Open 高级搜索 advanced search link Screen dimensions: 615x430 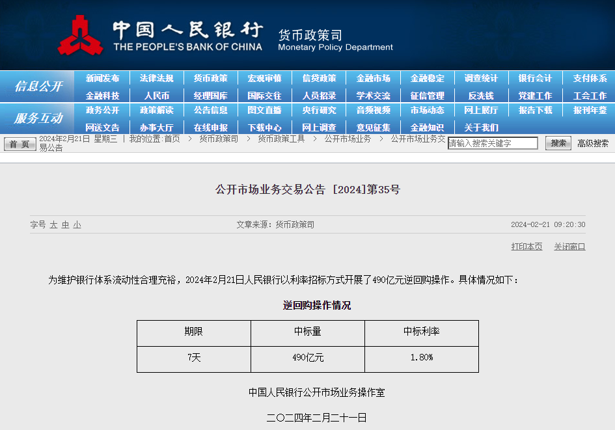(x=593, y=143)
